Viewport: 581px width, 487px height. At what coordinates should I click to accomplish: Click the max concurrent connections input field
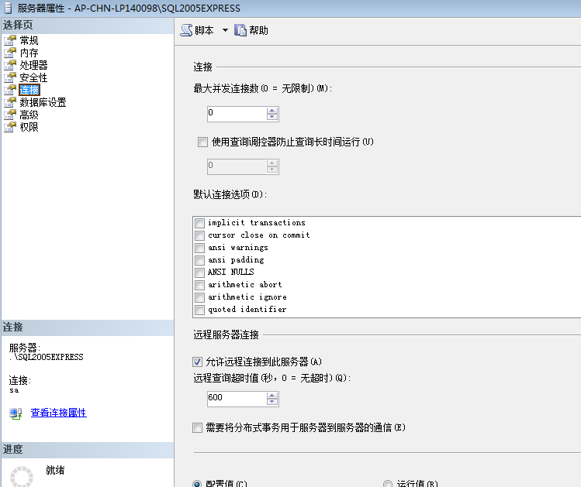coord(237,114)
